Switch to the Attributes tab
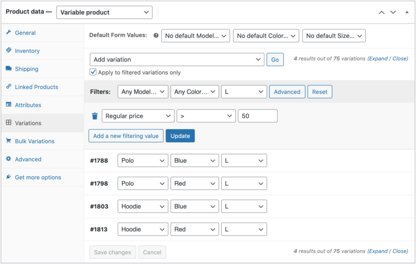 (x=28, y=105)
